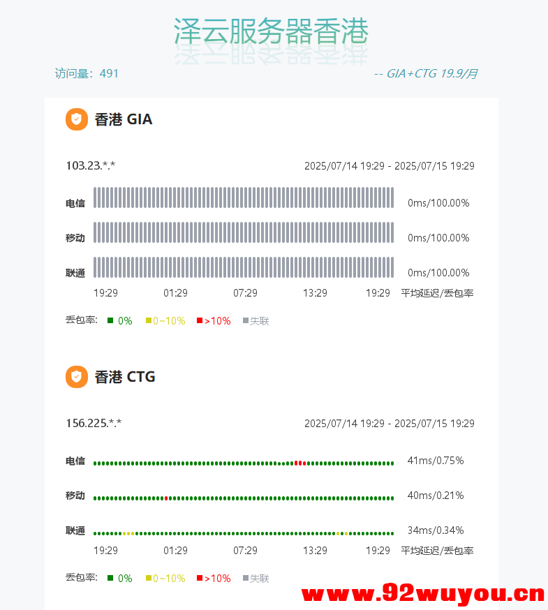Click the green 0% legend square under GIA
548x610 pixels.
pyautogui.click(x=110, y=321)
